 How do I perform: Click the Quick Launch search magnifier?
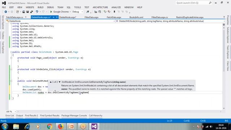210,3
